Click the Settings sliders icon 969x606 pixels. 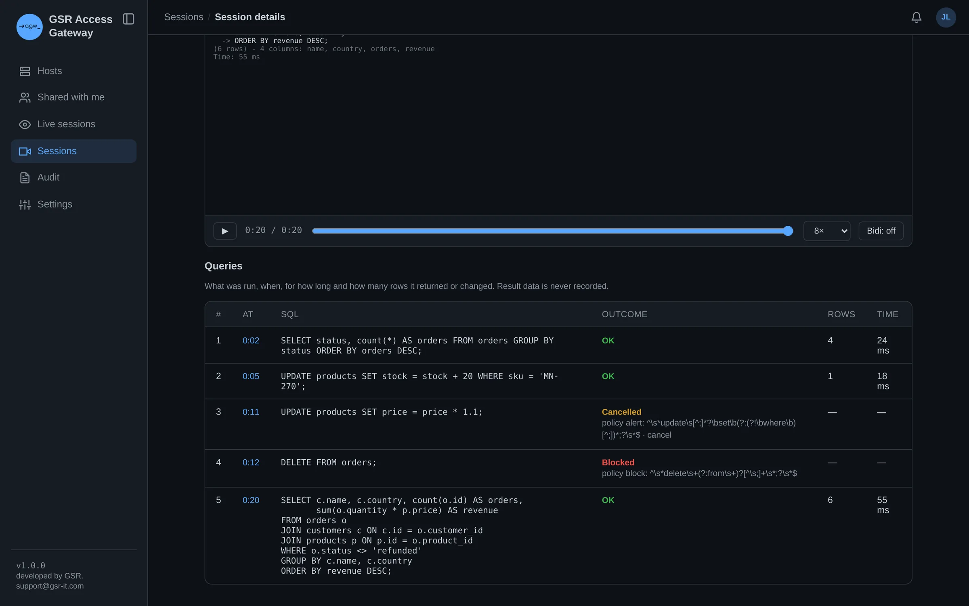25,204
